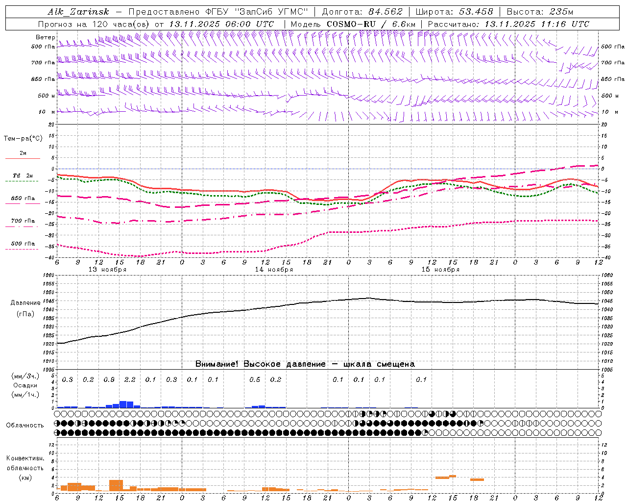Click the date label 15 ноября
This screenshot has height=502, width=627.
point(440,270)
